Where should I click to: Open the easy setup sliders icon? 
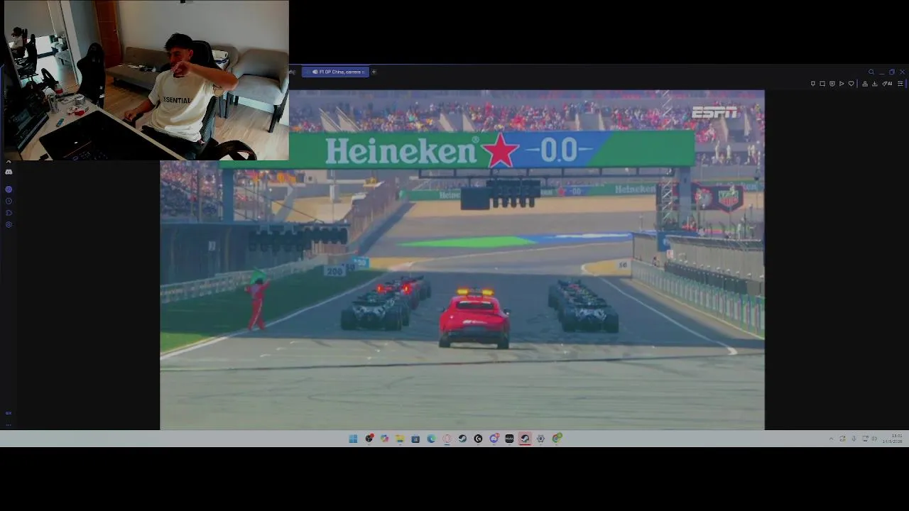point(900,84)
